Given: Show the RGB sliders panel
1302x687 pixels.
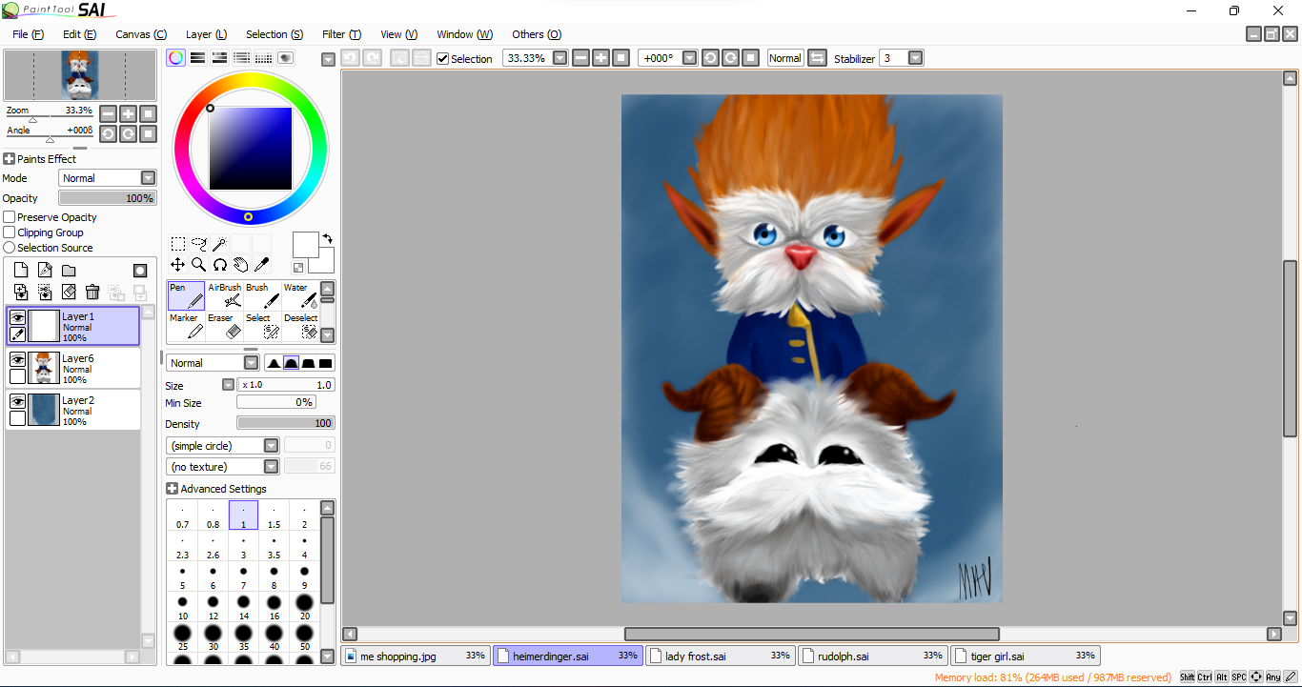Looking at the screenshot, I should [x=198, y=58].
